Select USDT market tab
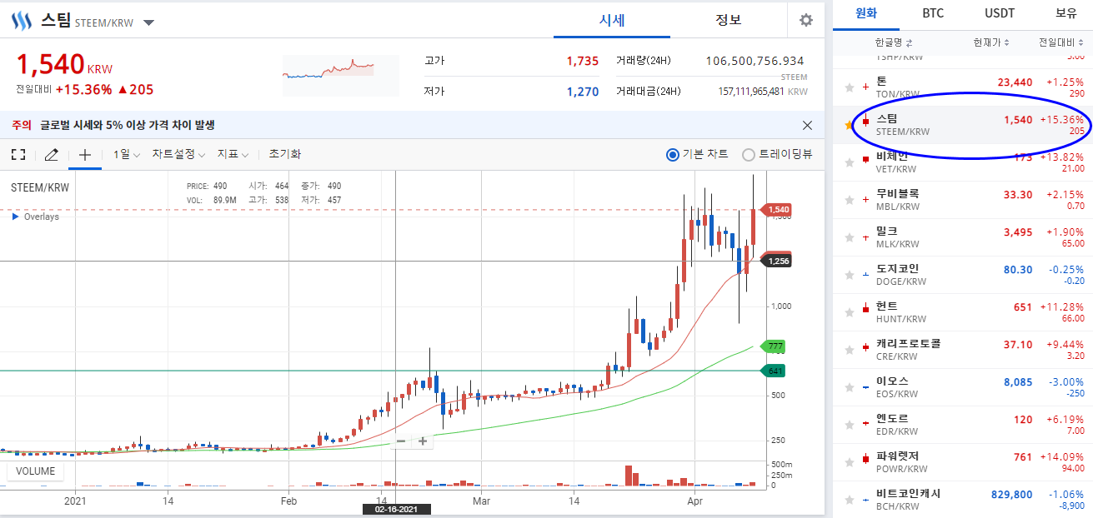 (999, 13)
